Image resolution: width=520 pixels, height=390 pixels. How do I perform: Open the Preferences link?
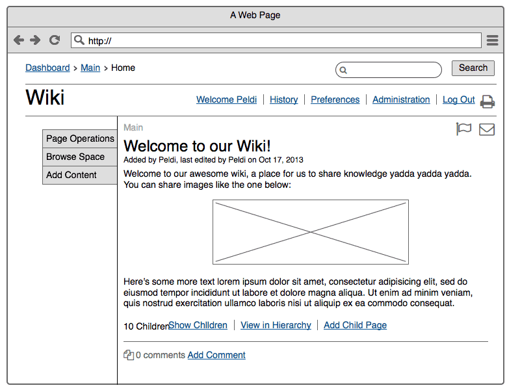(x=335, y=99)
